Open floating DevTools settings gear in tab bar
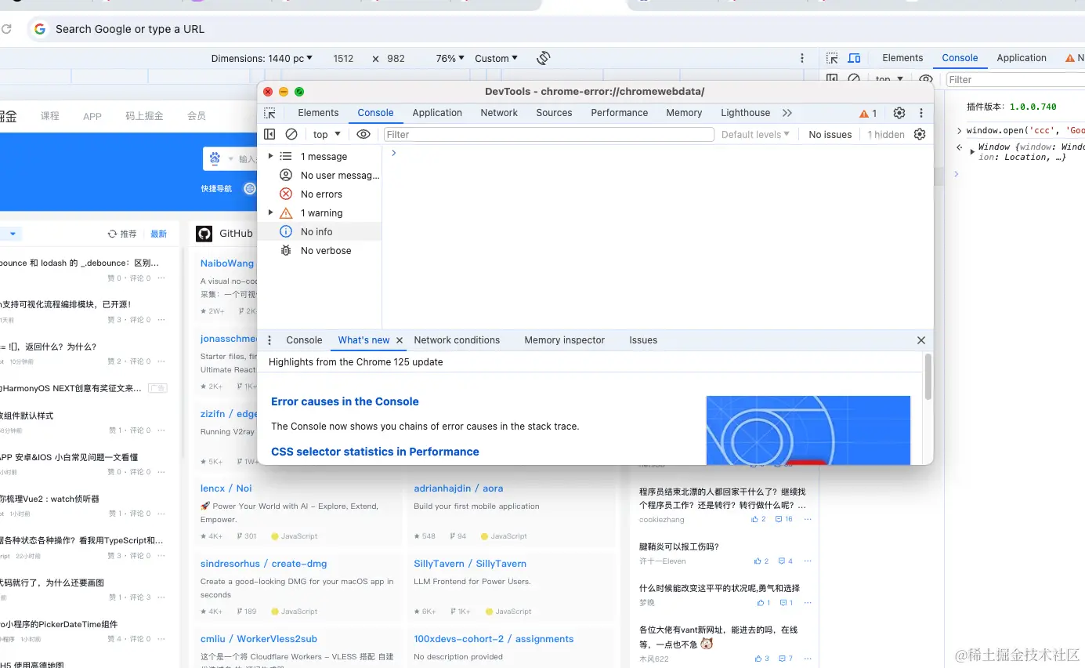This screenshot has width=1085, height=668. click(899, 113)
